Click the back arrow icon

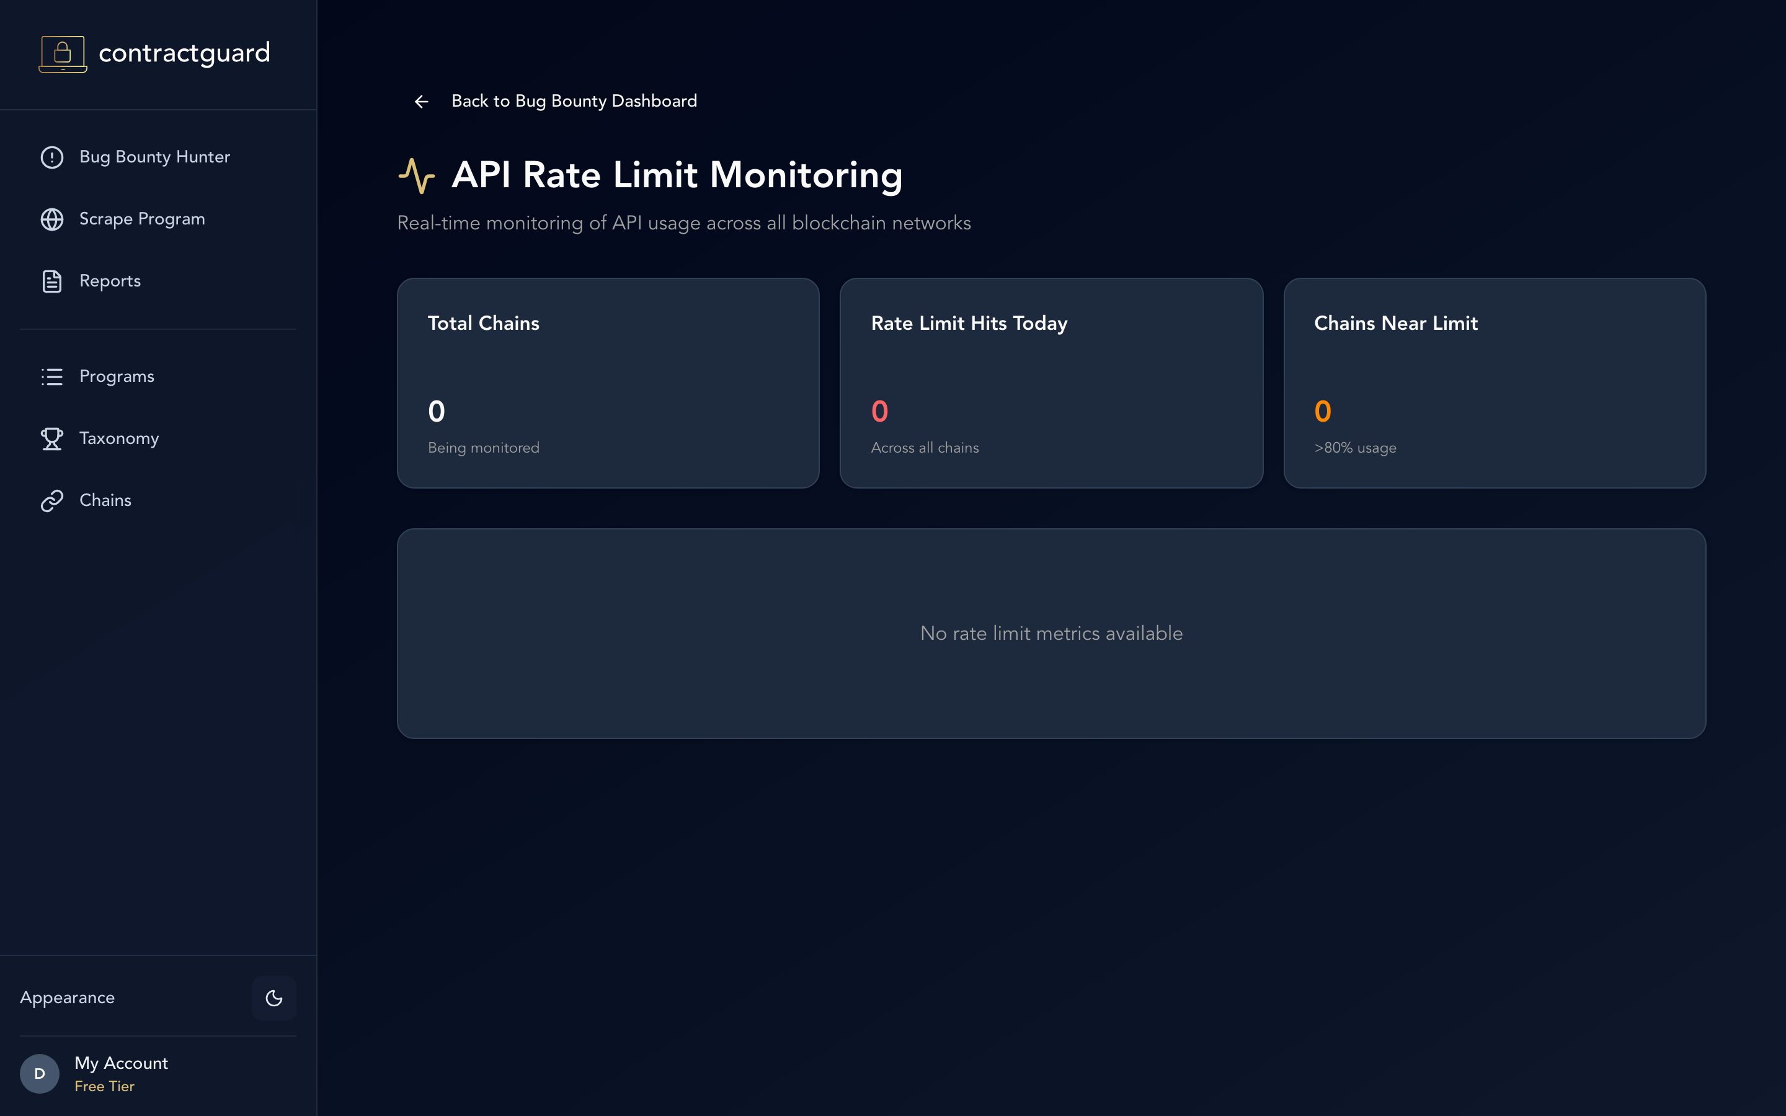tap(422, 101)
